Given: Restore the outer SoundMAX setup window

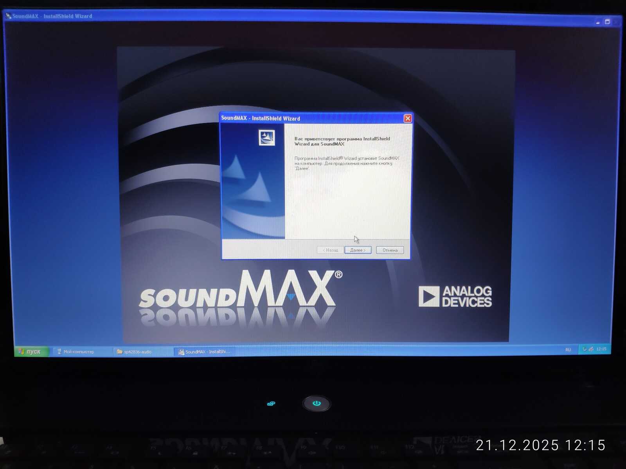Looking at the screenshot, I should (x=607, y=22).
